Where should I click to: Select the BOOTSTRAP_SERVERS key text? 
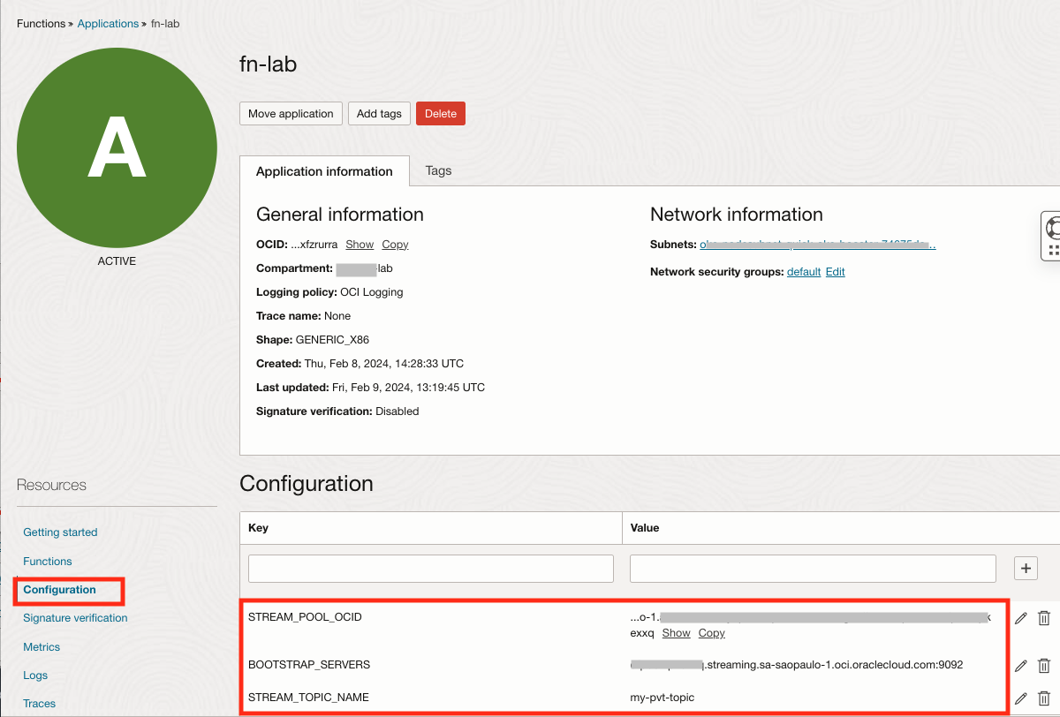click(x=309, y=664)
